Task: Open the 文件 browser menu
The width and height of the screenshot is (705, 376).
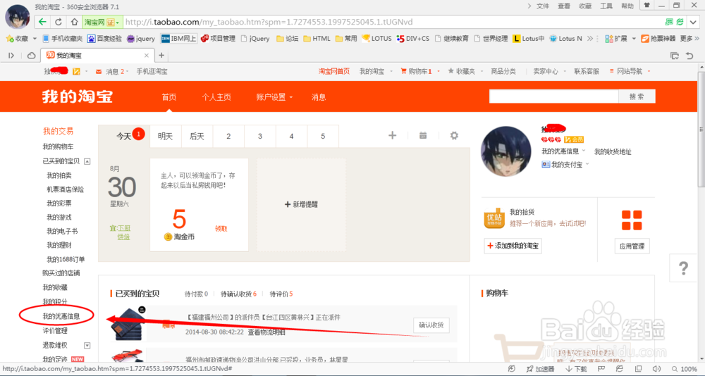Action: tap(543, 6)
